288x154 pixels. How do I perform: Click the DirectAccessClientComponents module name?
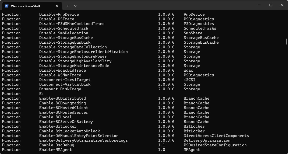click(216, 136)
